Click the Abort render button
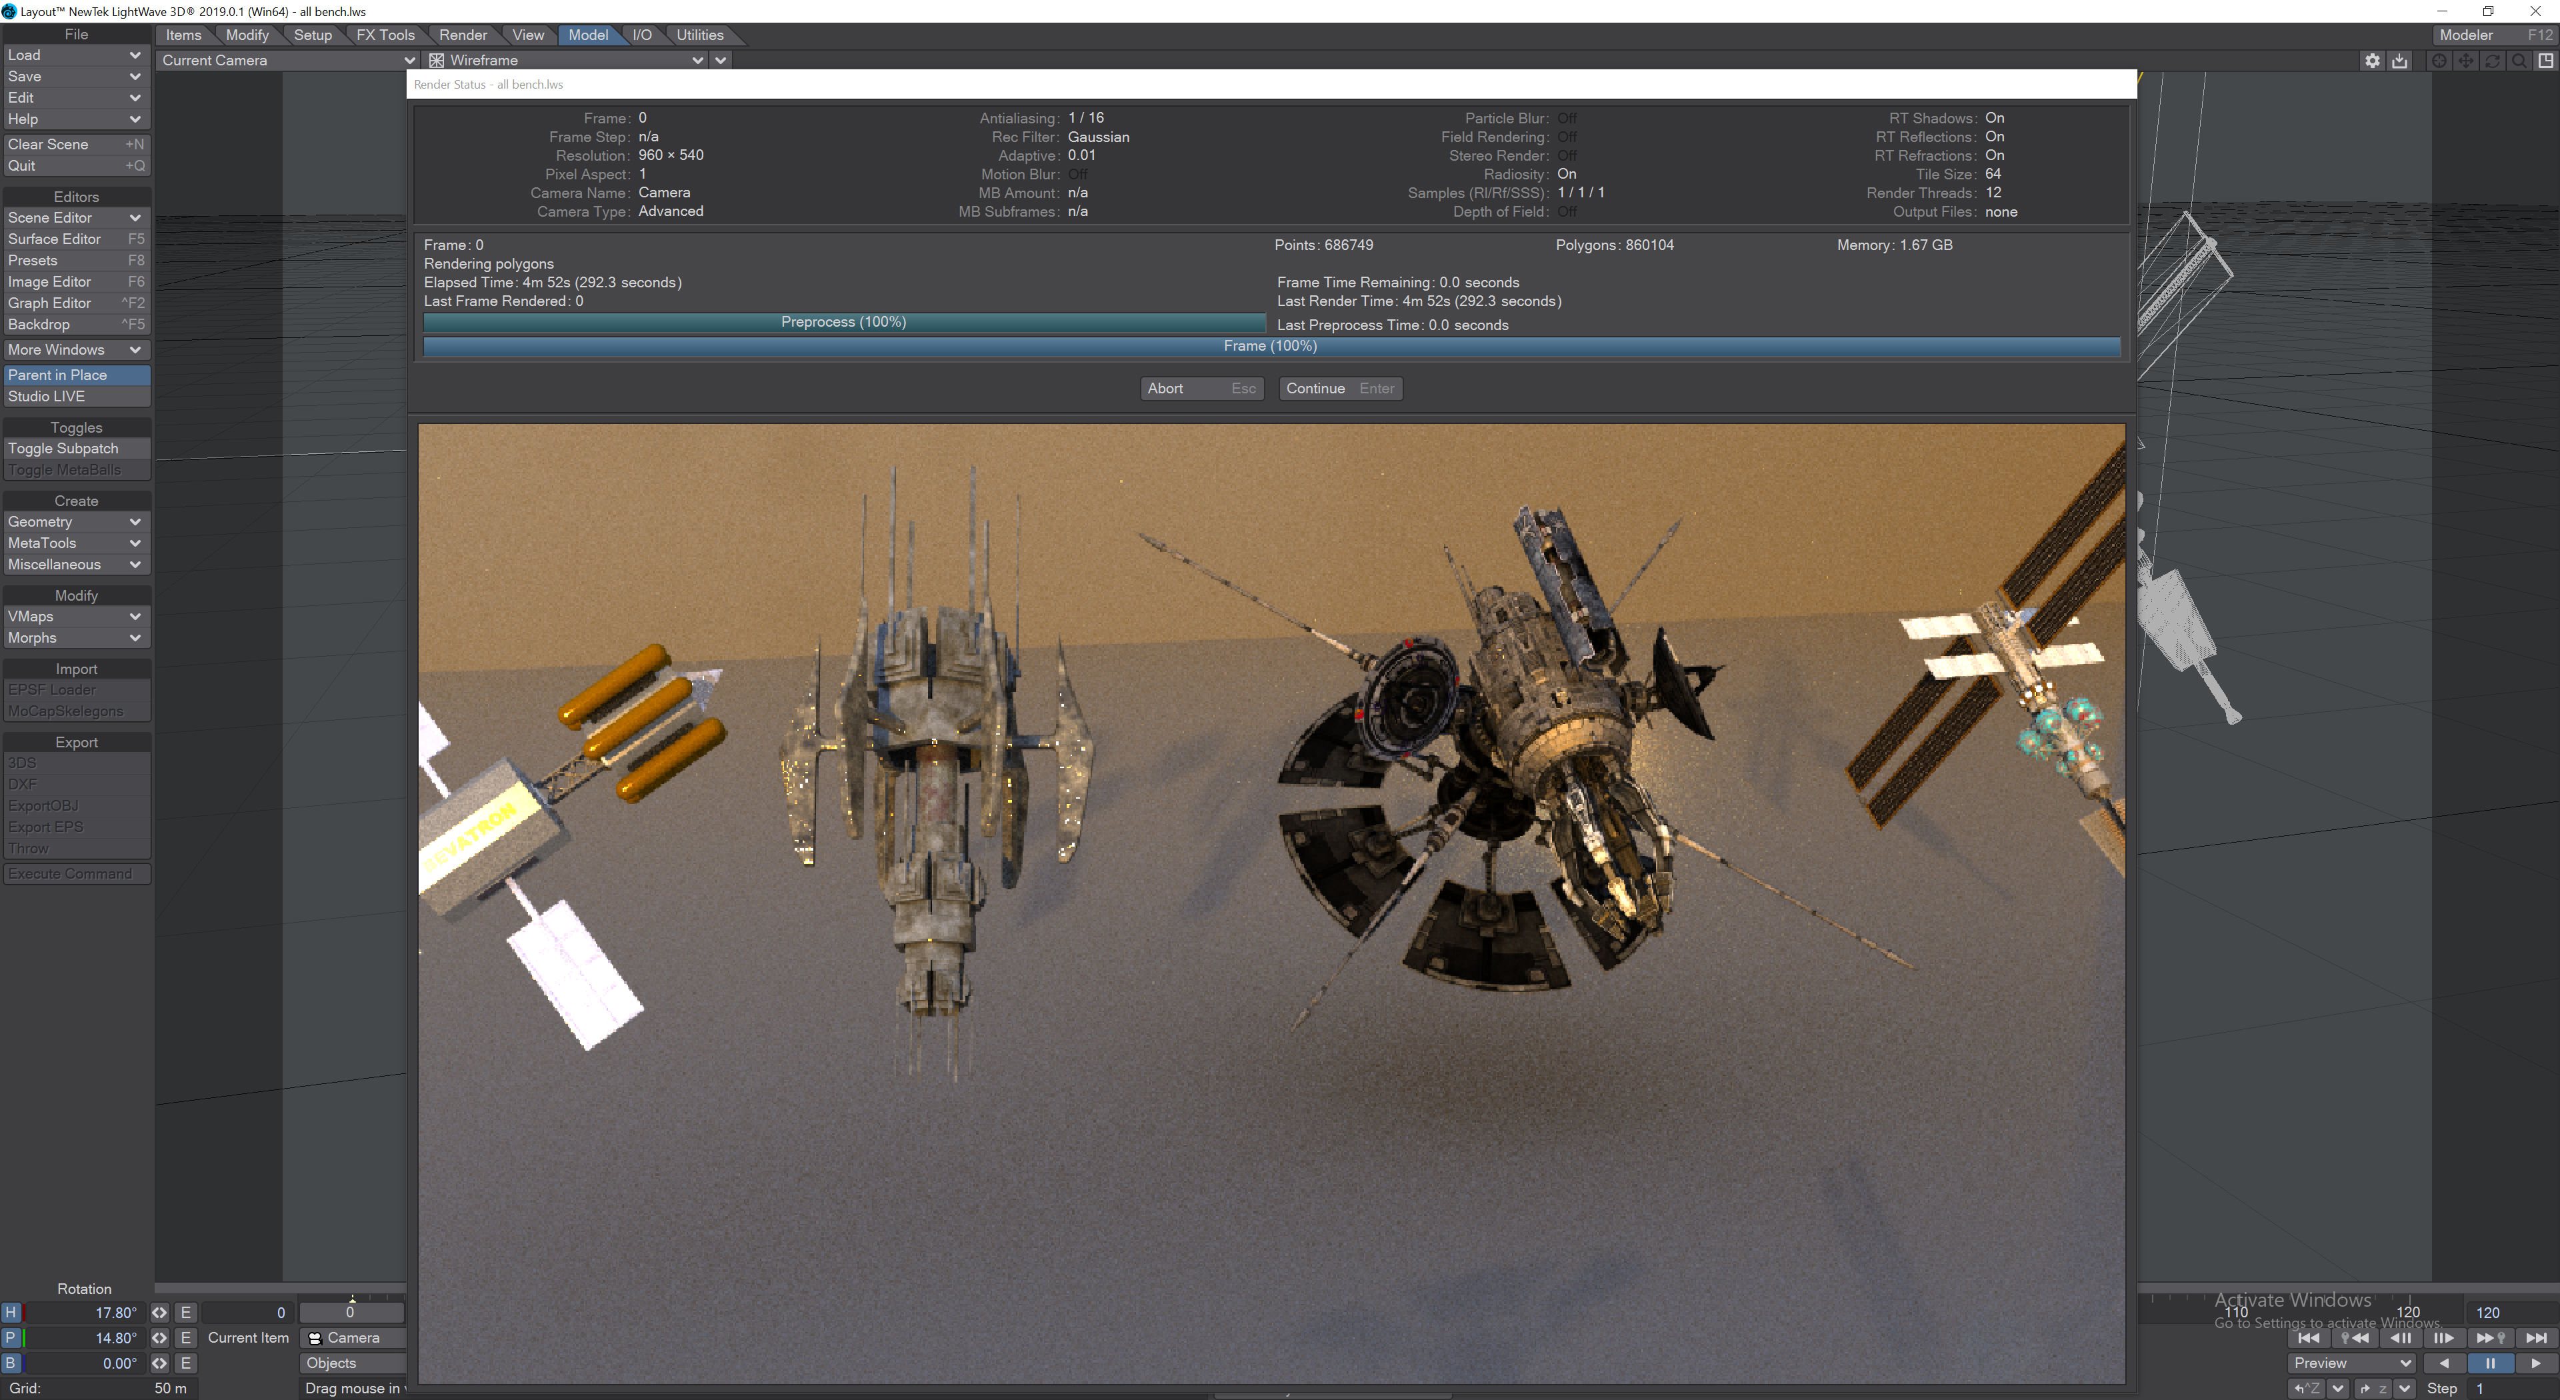Image resolution: width=2560 pixels, height=1400 pixels. 1201,389
